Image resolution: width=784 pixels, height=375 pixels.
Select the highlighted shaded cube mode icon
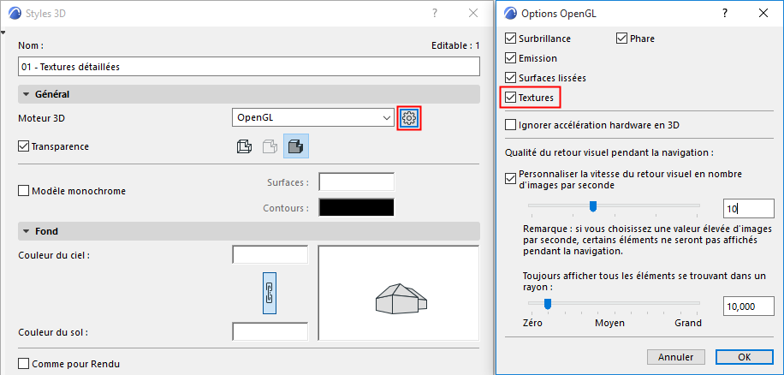coord(296,146)
